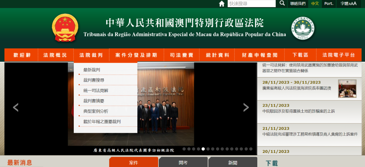Select the 案件 tab
365x167 pixels.
coord(133,162)
